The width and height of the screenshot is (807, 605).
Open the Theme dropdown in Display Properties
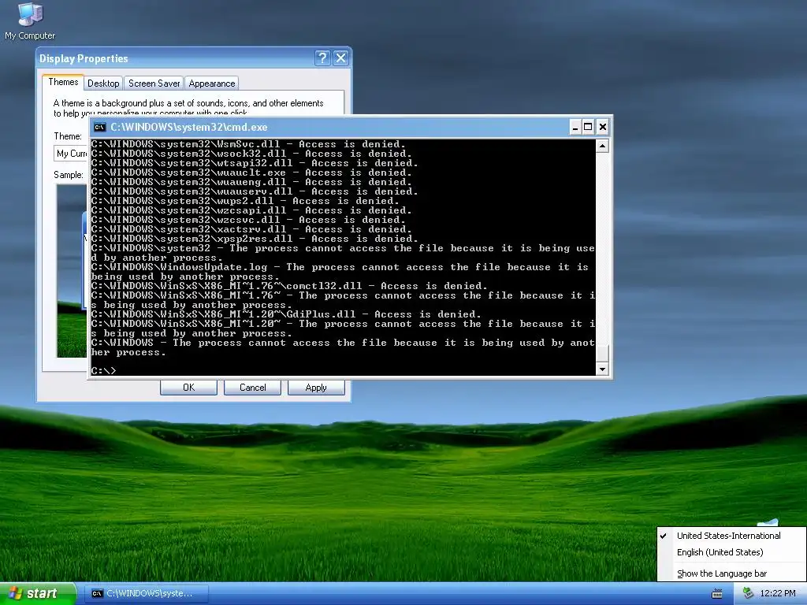72,154
